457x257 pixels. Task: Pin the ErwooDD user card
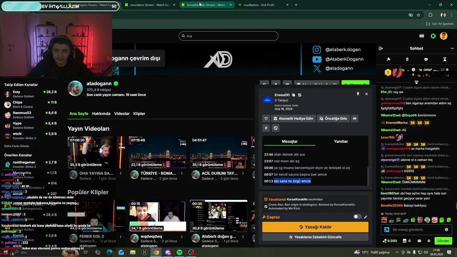click(358, 94)
